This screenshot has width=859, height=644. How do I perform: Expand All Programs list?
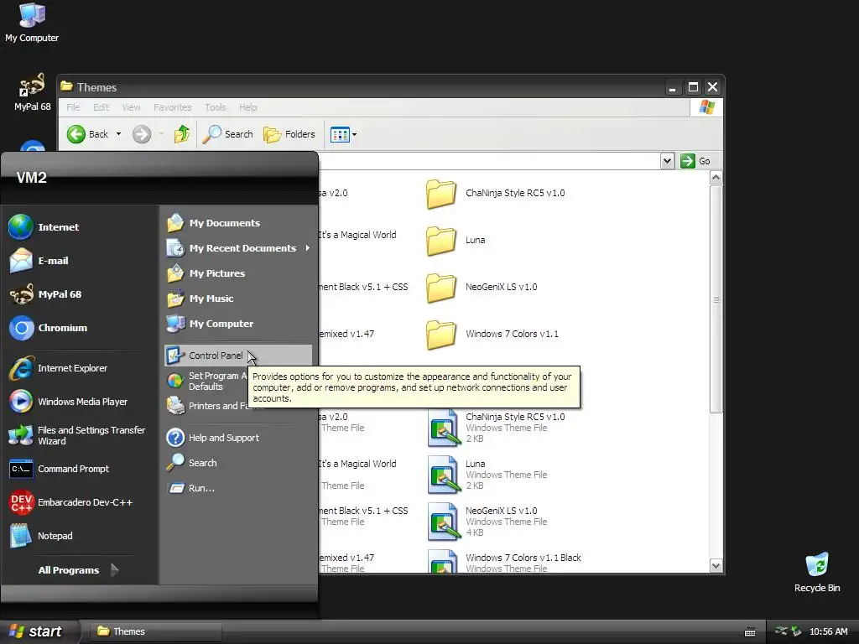click(78, 570)
